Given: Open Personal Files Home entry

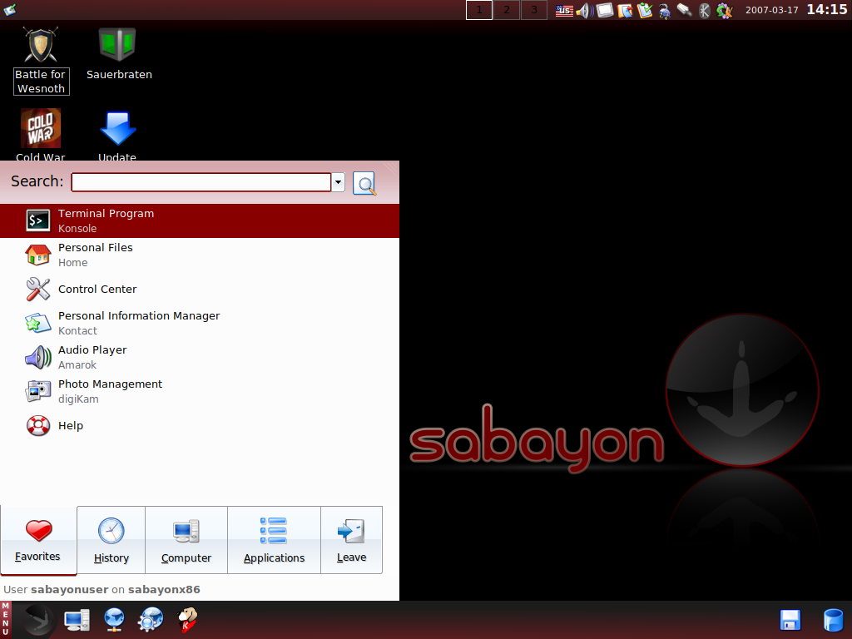Looking at the screenshot, I should click(200, 255).
